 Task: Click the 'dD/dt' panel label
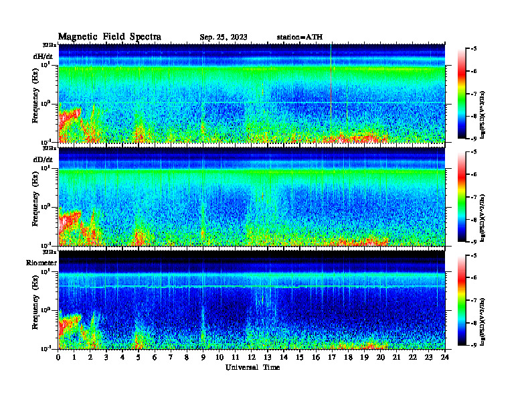[x=43, y=159]
